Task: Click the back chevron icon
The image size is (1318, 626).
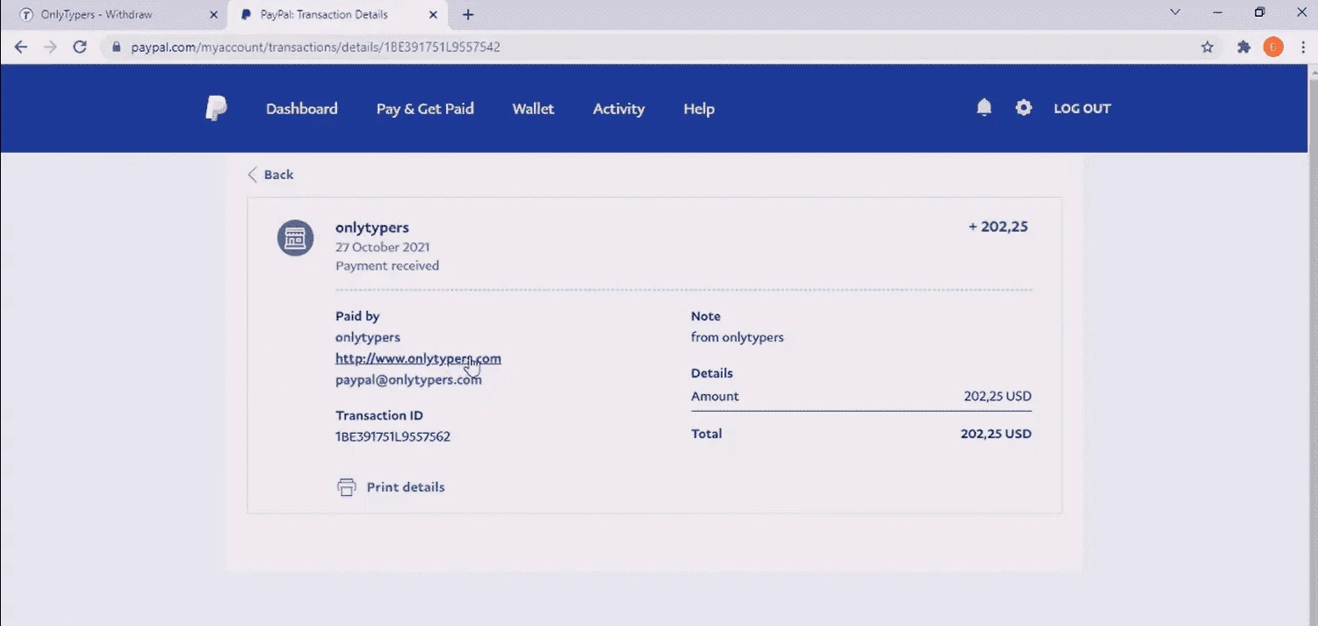Action: pos(253,174)
